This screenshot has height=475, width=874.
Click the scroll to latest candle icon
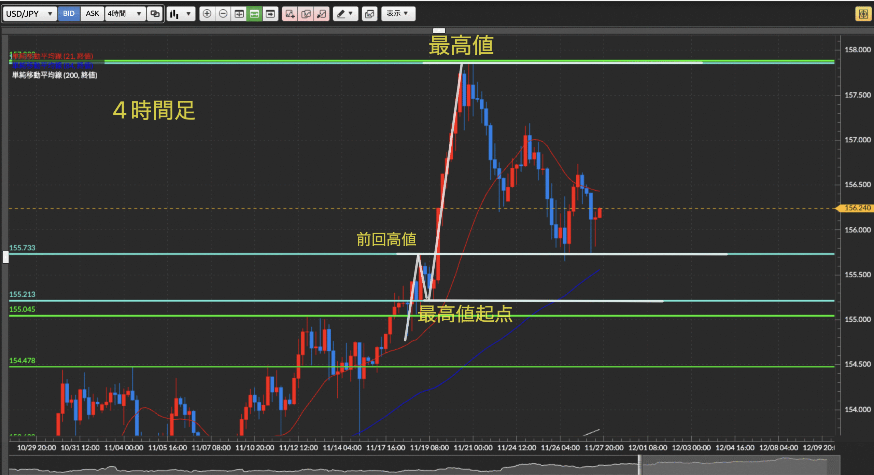tap(270, 14)
